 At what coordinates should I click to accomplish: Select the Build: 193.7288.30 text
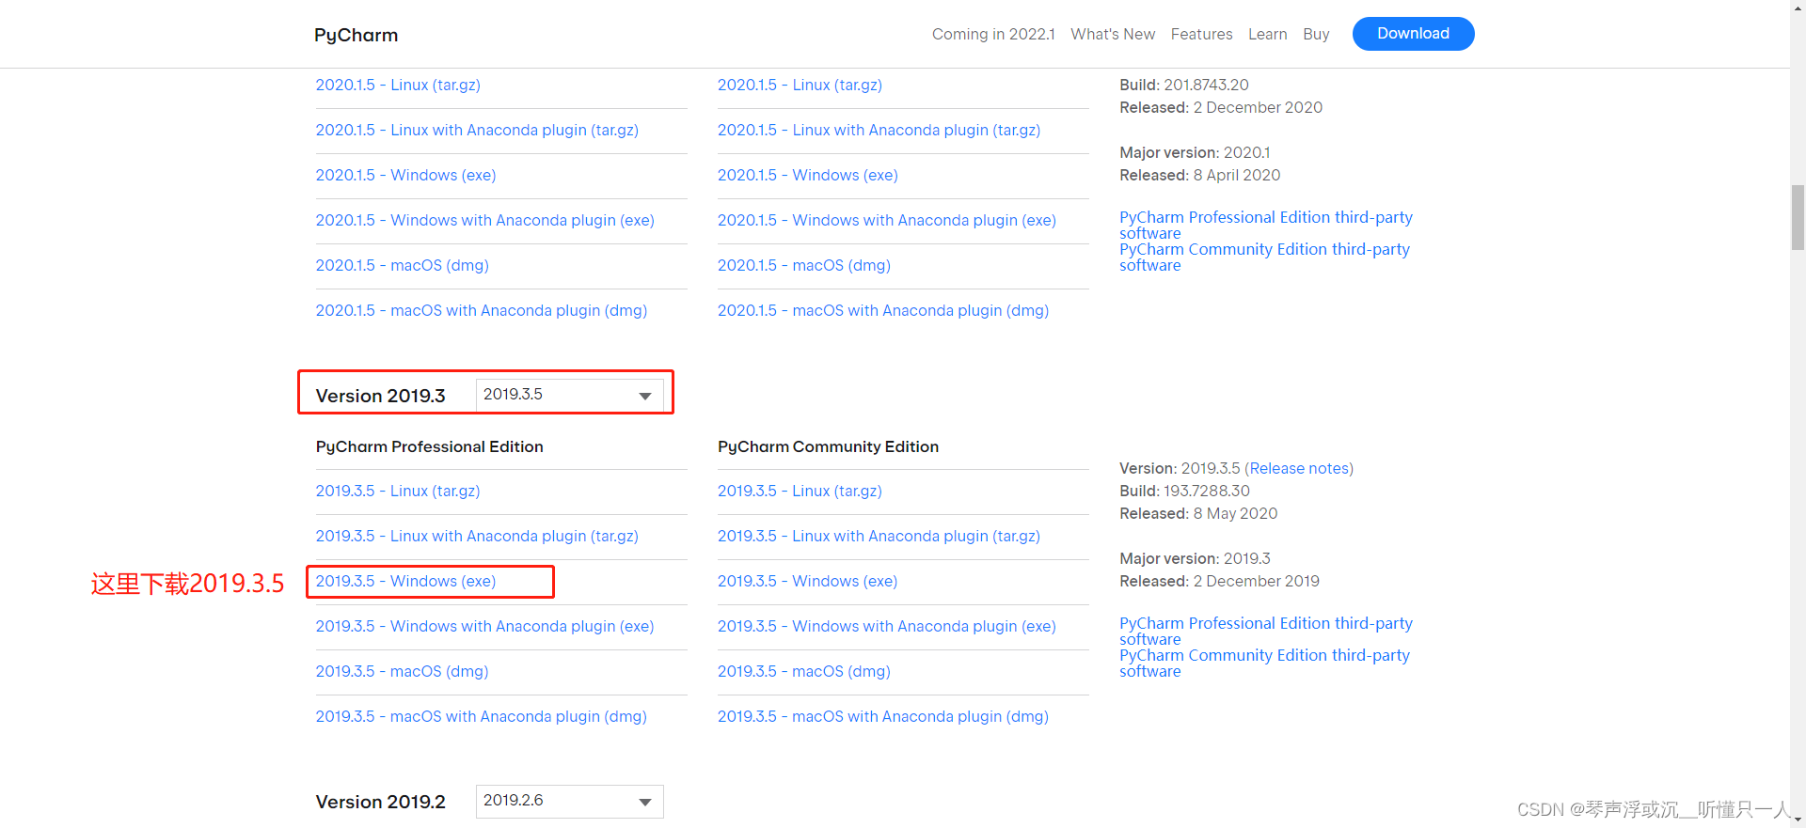point(1184,491)
